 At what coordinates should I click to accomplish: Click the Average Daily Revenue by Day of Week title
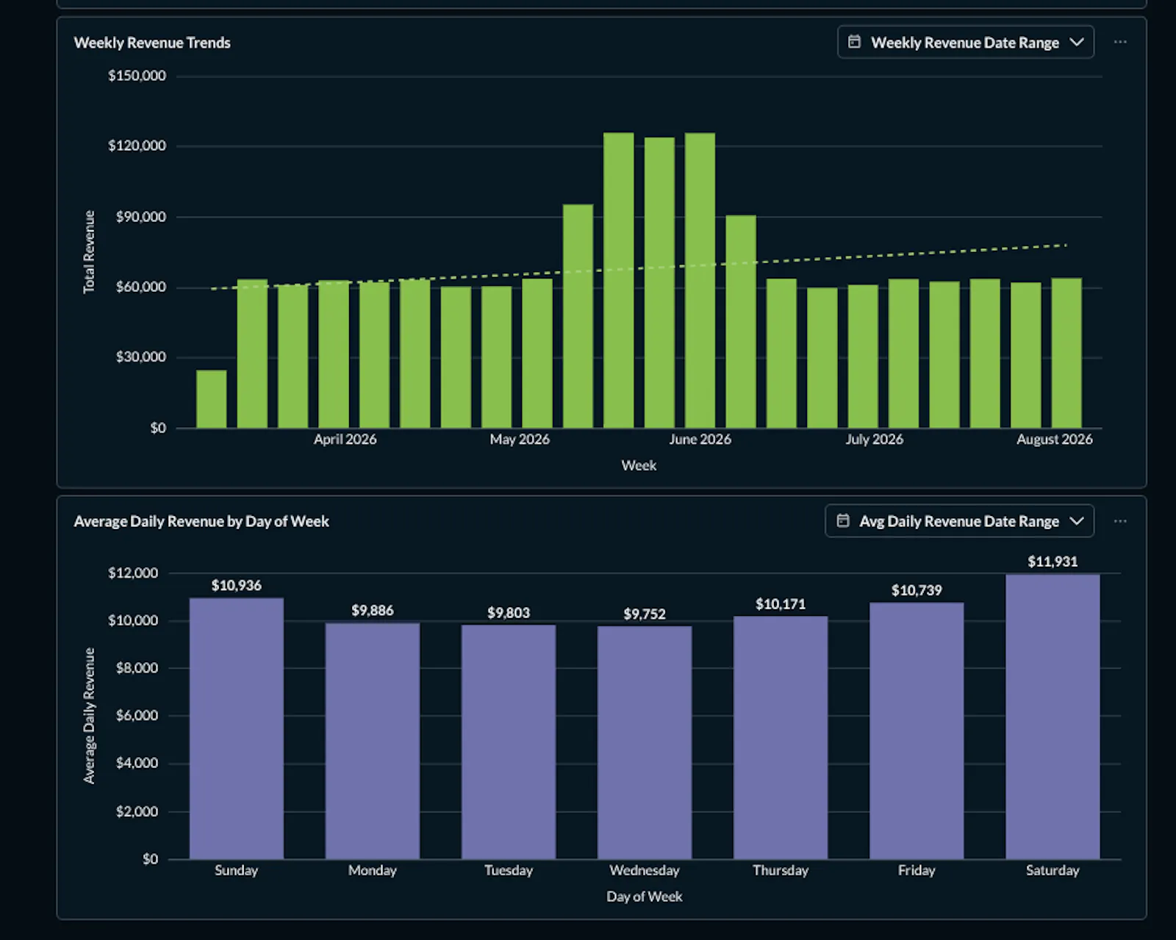pos(201,521)
